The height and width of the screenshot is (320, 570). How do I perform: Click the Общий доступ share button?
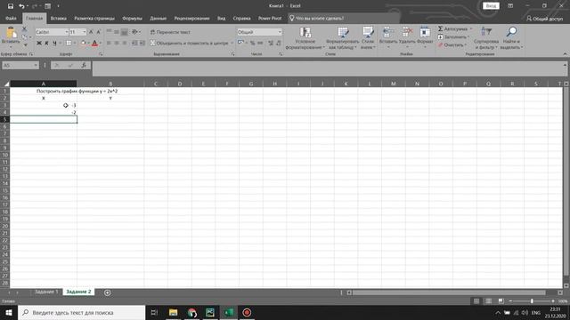tap(544, 18)
